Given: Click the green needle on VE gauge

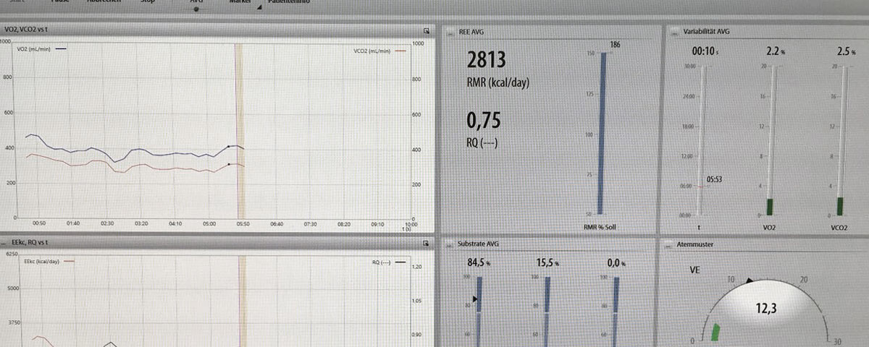Looking at the screenshot, I should coord(716,332).
